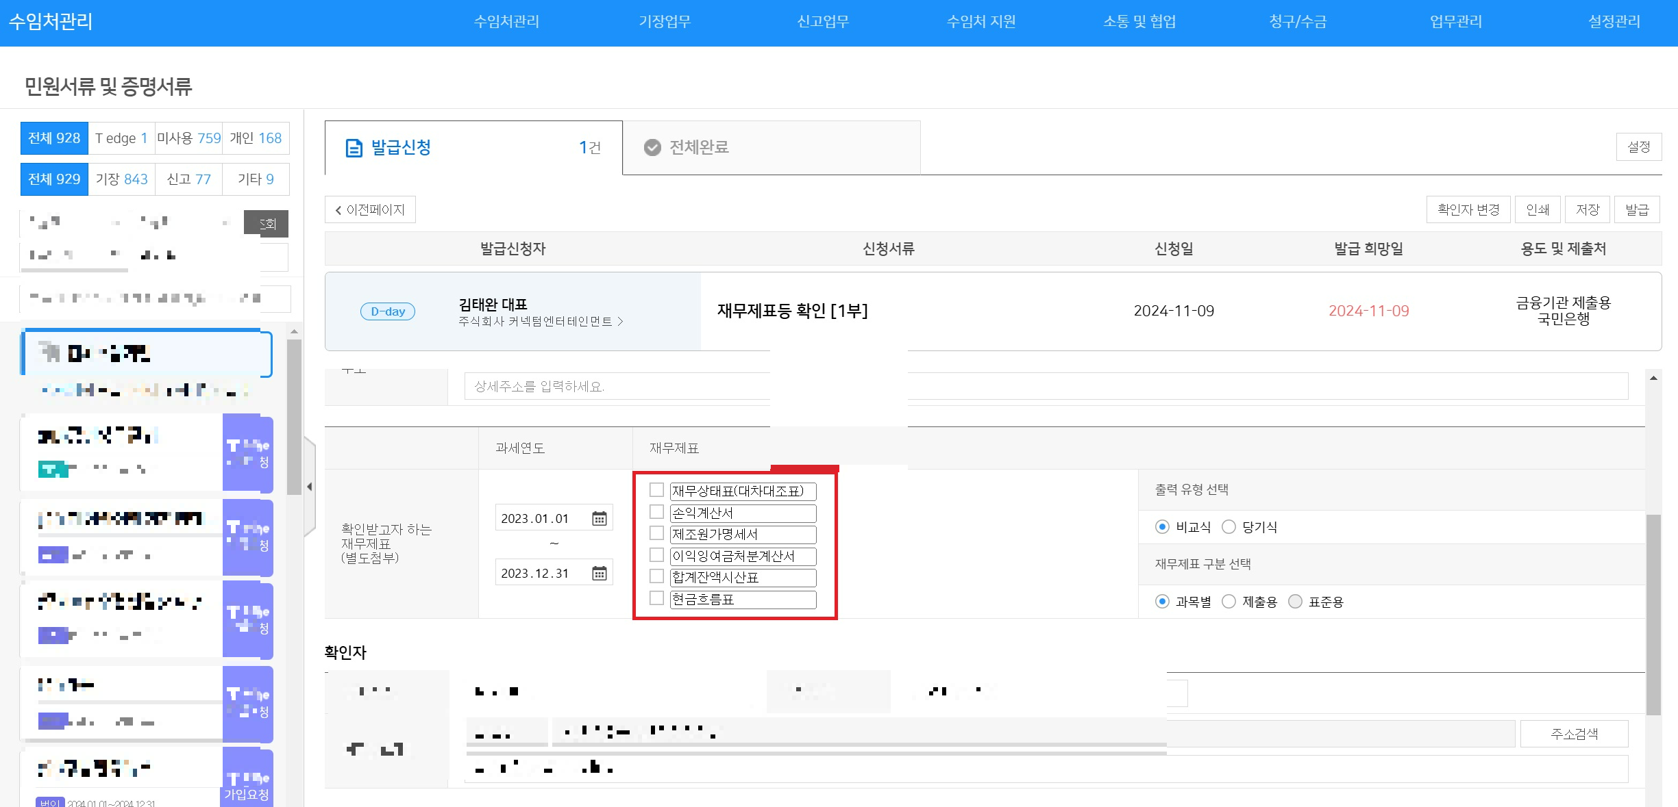This screenshot has height=807, width=1678.
Task: Switch to 전체완료 tab
Action: [x=772, y=148]
